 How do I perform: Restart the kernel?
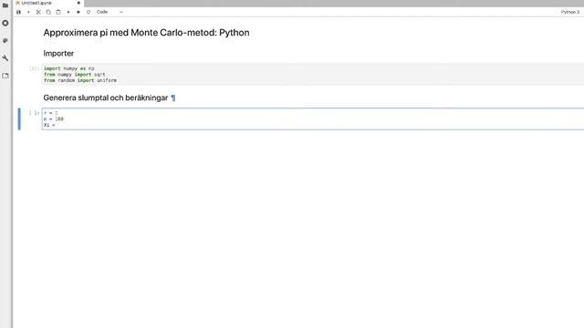[89, 12]
